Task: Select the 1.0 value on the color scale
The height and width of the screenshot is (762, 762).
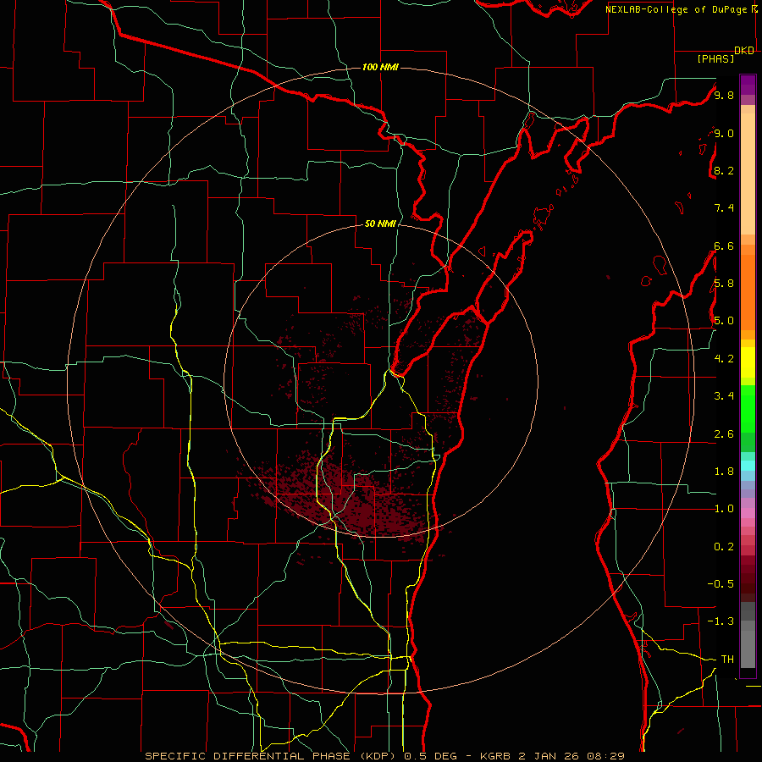Action: click(x=724, y=509)
